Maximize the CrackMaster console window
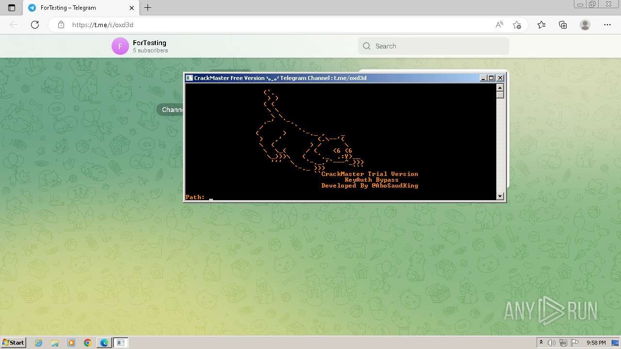Viewport: 621px width, 349px height. click(x=491, y=78)
